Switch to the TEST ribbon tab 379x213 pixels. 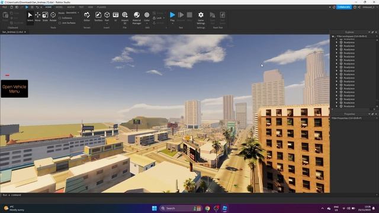point(81,7)
